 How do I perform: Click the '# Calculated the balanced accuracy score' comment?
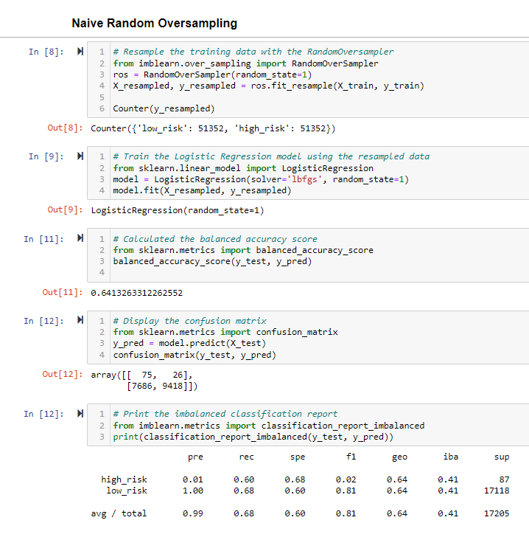click(x=215, y=239)
